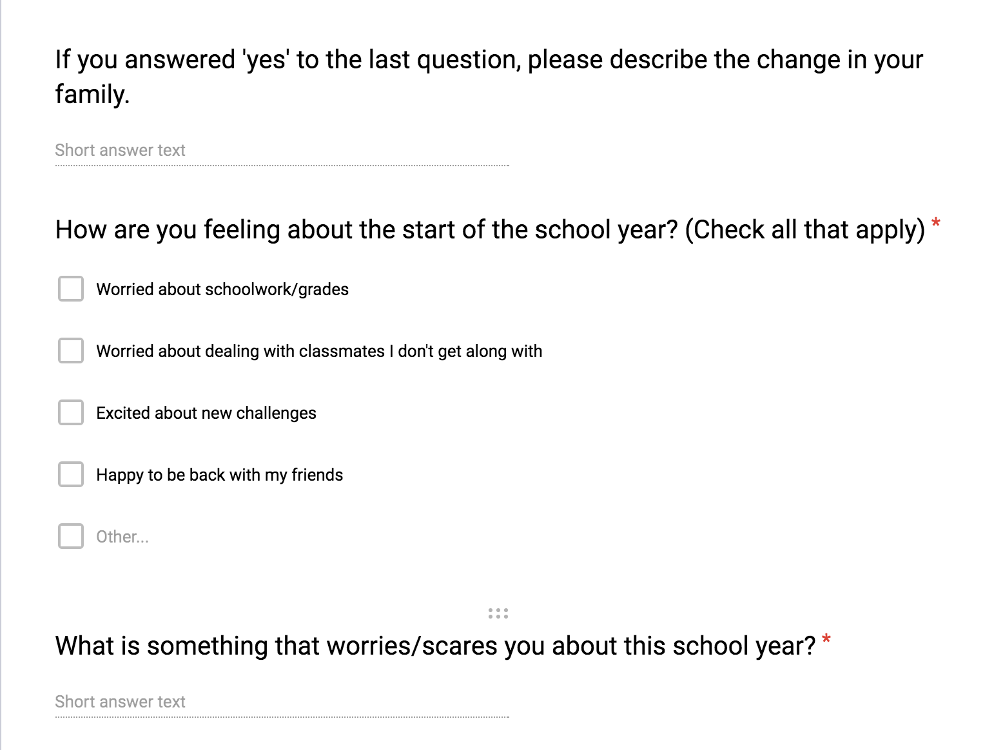Check 'Worried about schoolwork/grades' checkbox

pyautogui.click(x=71, y=289)
